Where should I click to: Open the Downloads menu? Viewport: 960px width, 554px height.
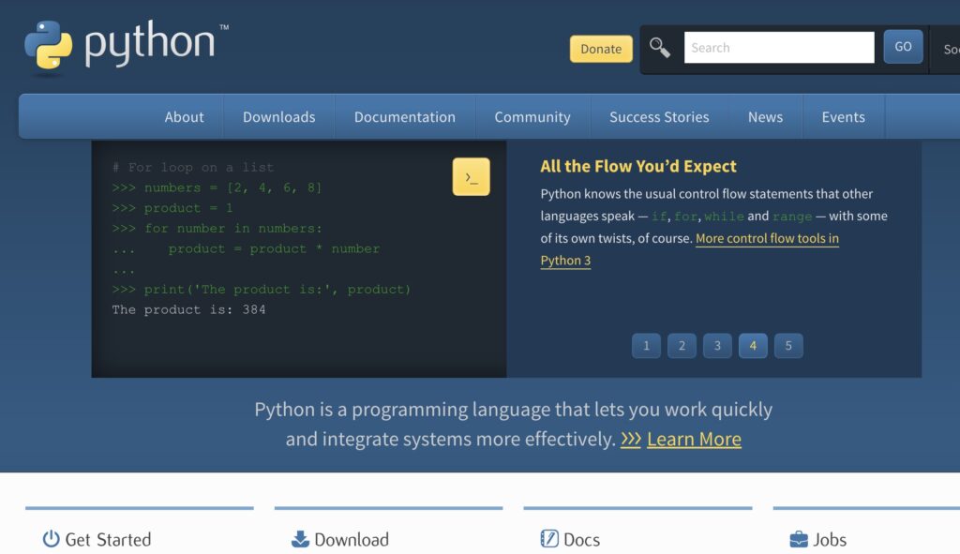click(x=279, y=117)
